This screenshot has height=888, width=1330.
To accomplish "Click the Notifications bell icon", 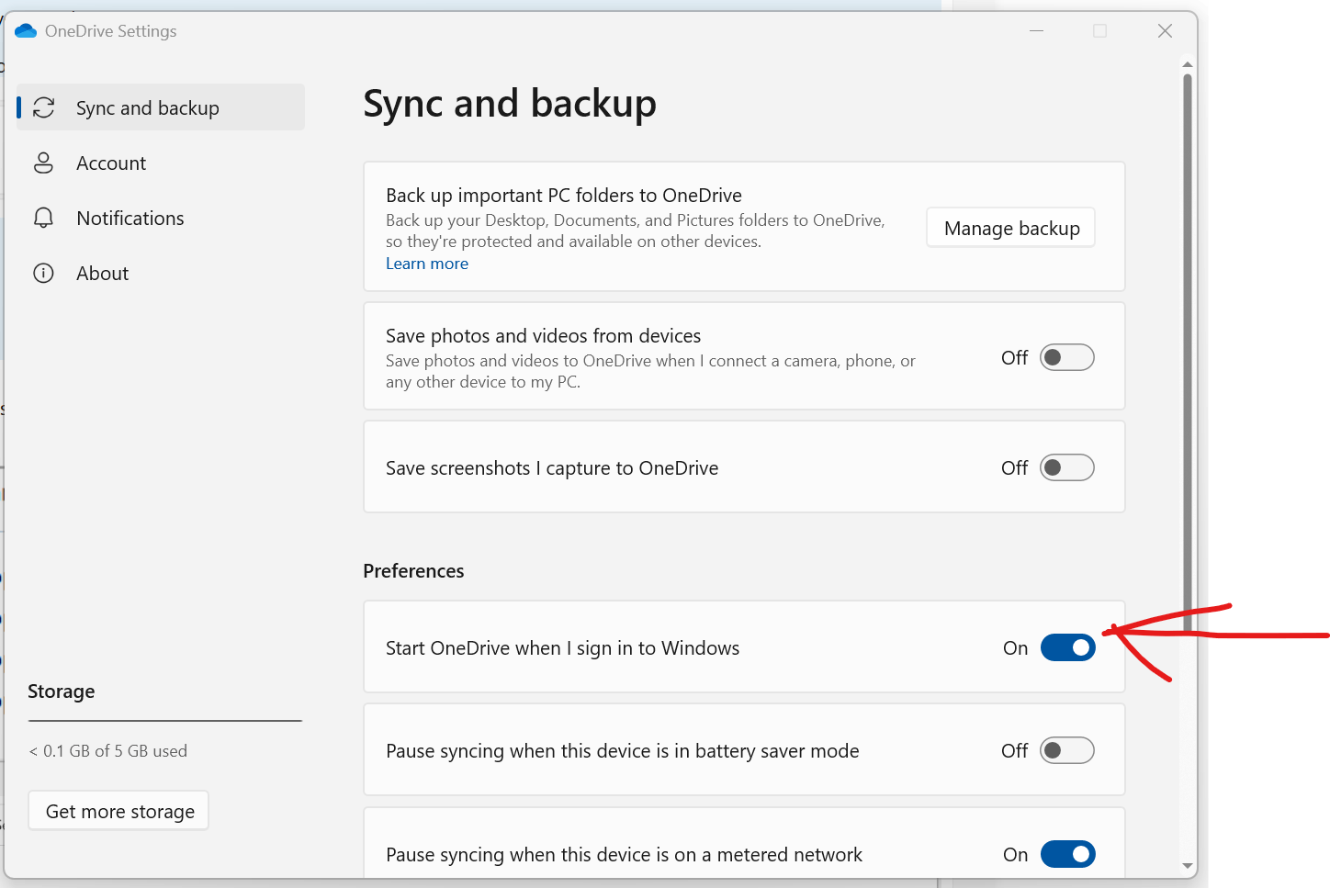I will [43, 218].
